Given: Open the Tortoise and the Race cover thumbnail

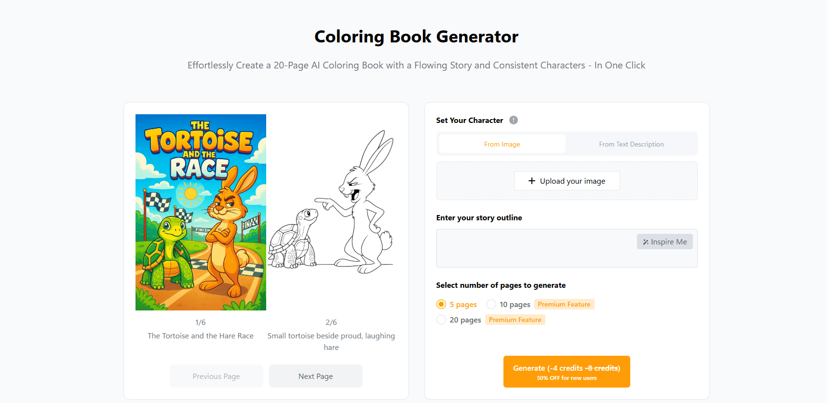Looking at the screenshot, I should (201, 212).
